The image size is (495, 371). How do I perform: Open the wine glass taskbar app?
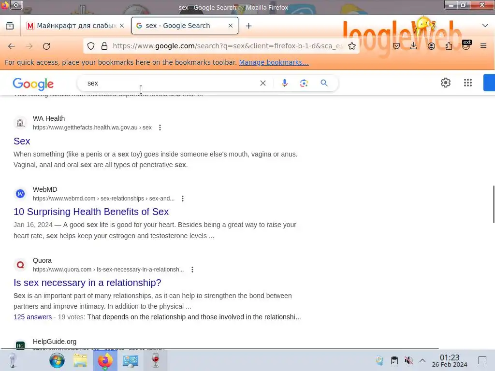(155, 360)
